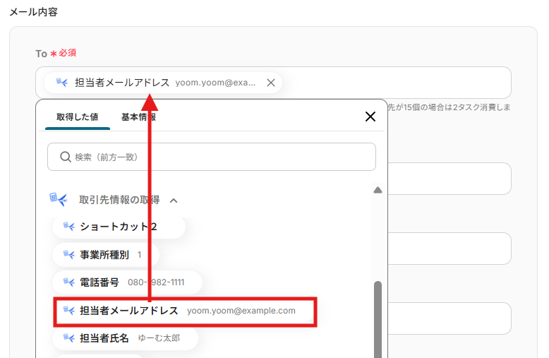Click the scroll-up arrow of the value list
Viewport: 549px width, 358px height.
(378, 190)
